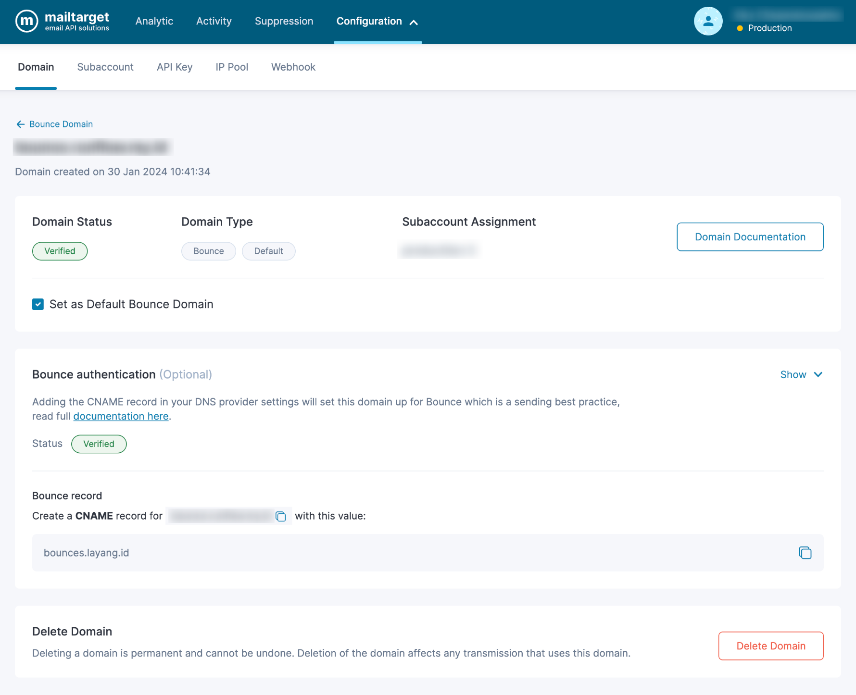Open the Analytic menu
The width and height of the screenshot is (856, 695).
tap(154, 21)
